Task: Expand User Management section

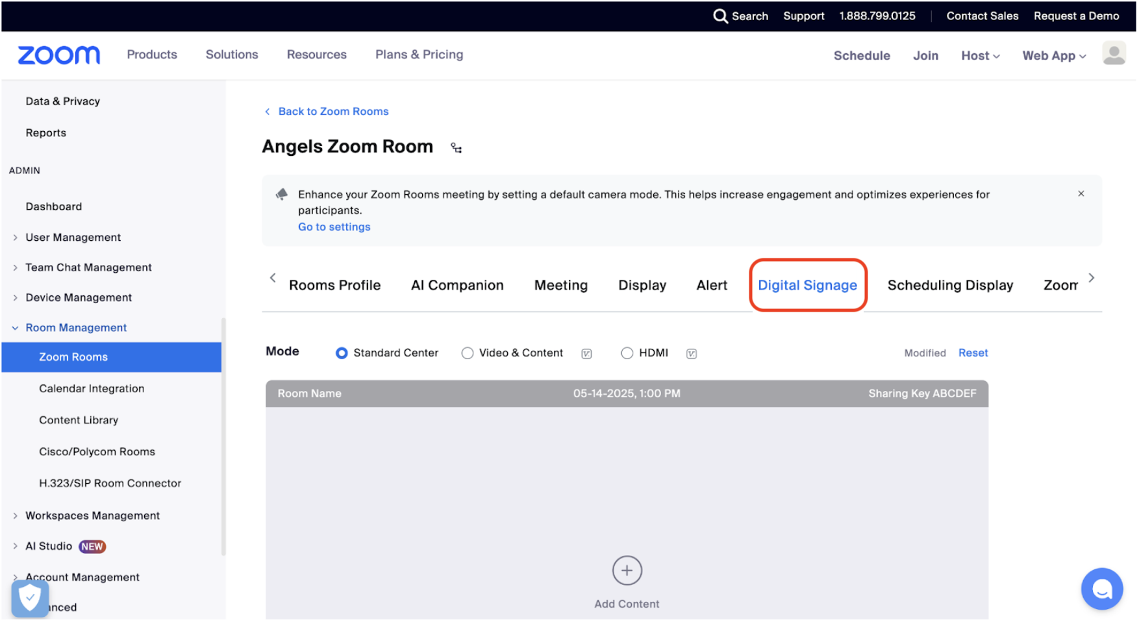Action: coord(15,238)
